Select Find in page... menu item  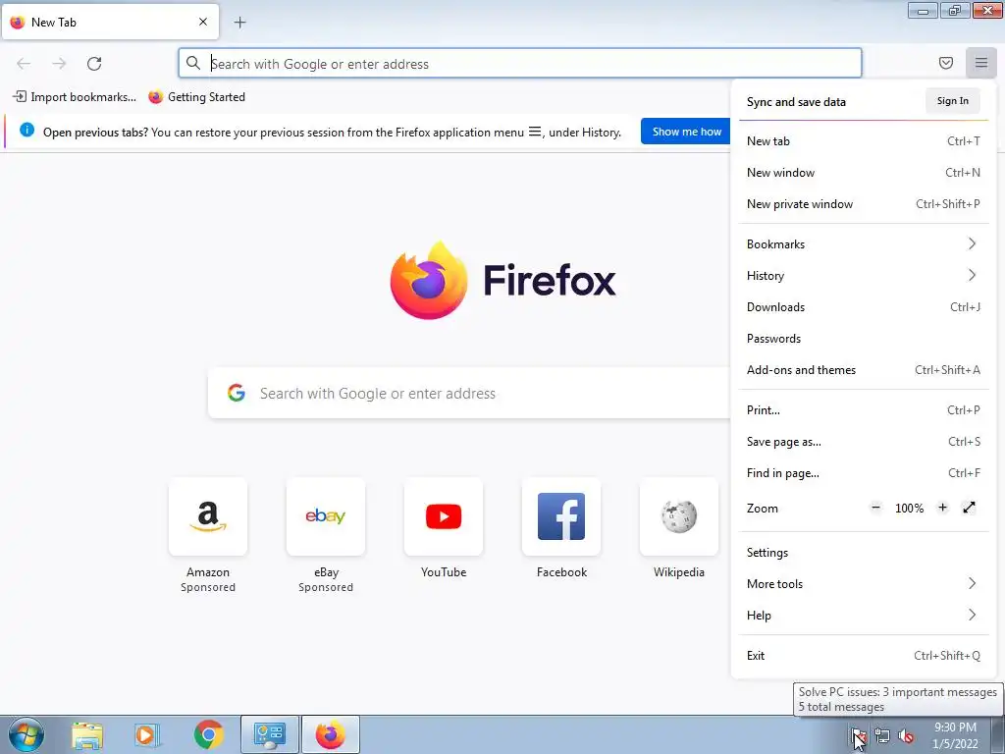coord(863,472)
